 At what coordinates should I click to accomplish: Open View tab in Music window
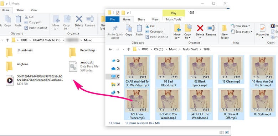tap(34, 10)
